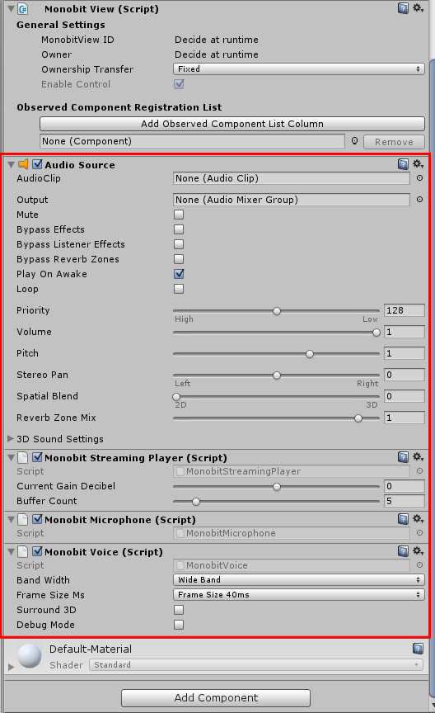This screenshot has height=713, width=435.
Task: Expand the 3D Sound Settings section
Action: pos(11,439)
